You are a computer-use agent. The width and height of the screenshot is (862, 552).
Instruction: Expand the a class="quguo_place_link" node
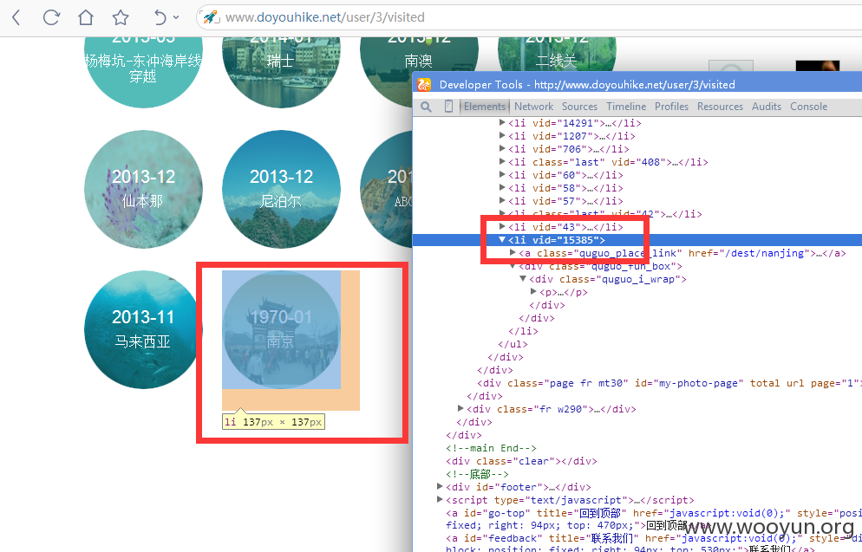(513, 253)
